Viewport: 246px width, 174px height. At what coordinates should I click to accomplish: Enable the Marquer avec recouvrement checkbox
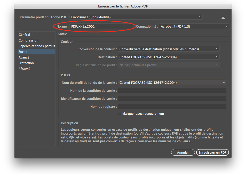point(120,113)
